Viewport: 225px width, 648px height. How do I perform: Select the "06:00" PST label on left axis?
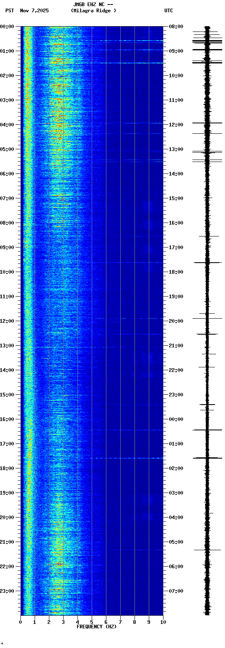pos(7,174)
